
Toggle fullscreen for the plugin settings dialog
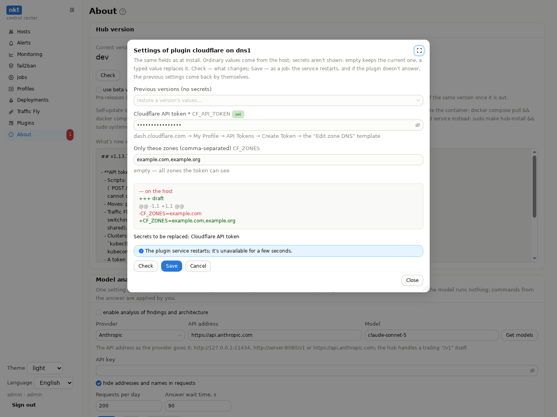click(x=419, y=50)
